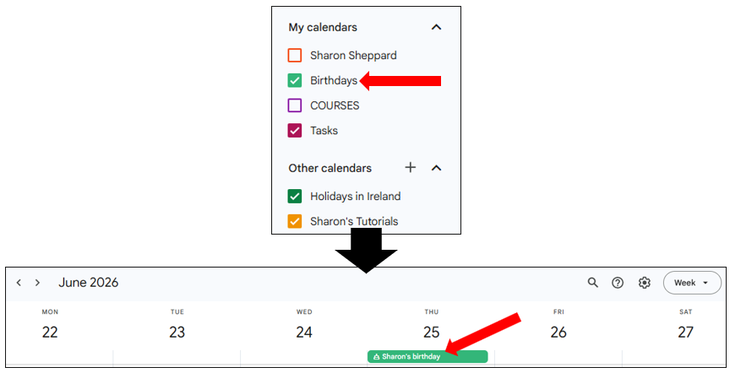Select Thursday 25 date header
This screenshot has width=730, height=373.
(x=431, y=332)
